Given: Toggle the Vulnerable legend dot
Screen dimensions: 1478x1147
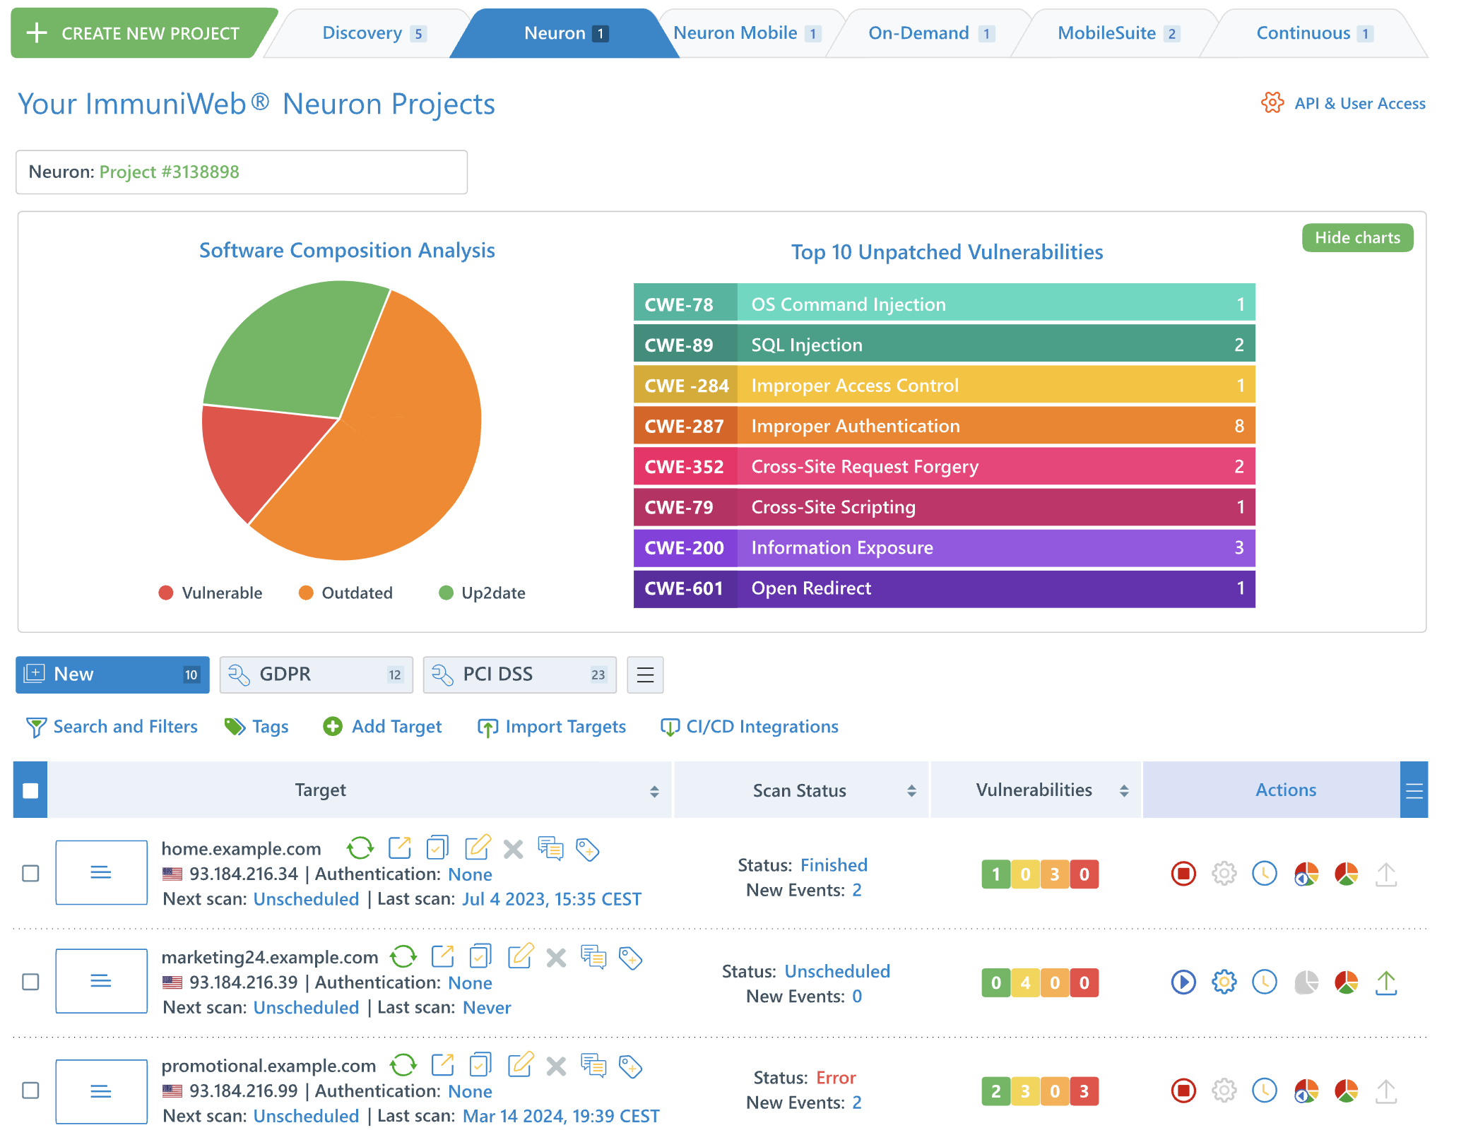Looking at the screenshot, I should [166, 593].
